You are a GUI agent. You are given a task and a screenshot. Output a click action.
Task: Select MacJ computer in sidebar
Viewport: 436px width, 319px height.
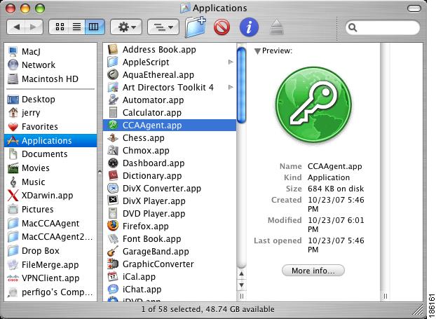coord(51,51)
